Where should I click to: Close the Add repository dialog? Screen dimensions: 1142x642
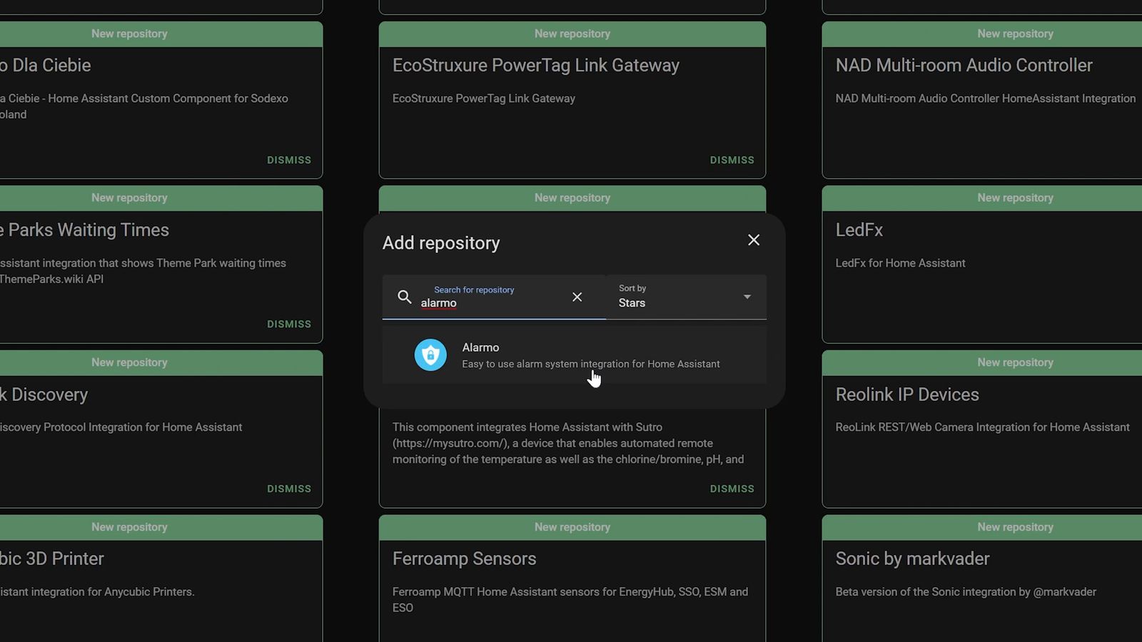pos(754,240)
